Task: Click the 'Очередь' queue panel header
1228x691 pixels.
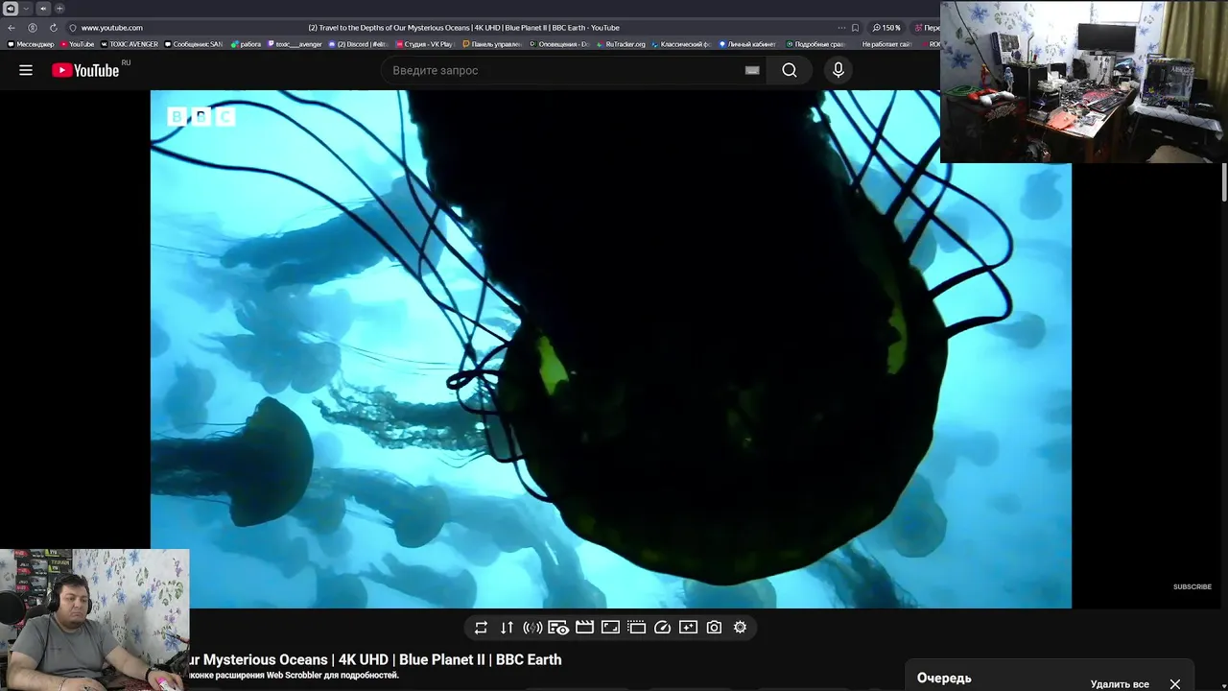Action: click(944, 678)
